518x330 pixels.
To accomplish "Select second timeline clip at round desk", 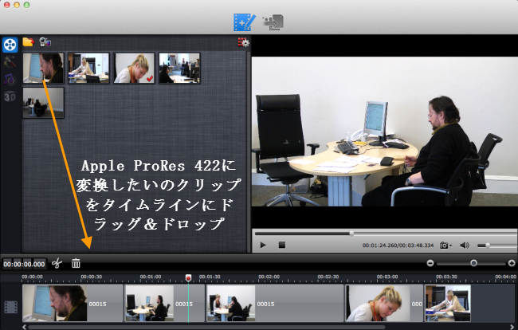I will (x=165, y=303).
